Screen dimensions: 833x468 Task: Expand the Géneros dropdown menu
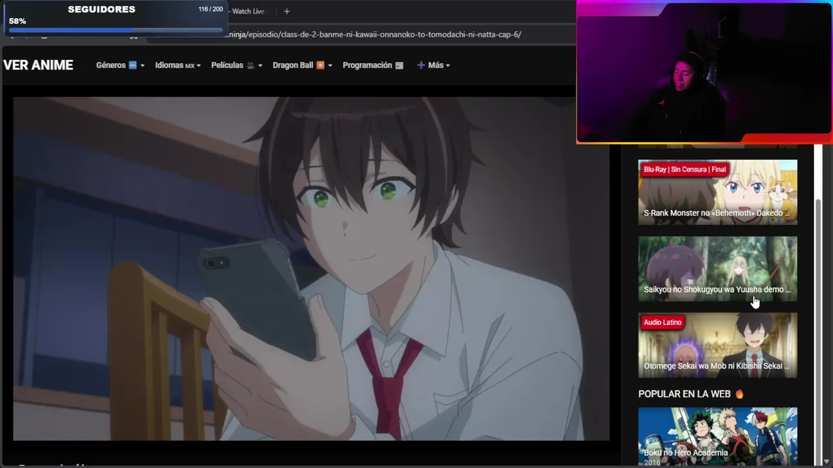[x=120, y=65]
